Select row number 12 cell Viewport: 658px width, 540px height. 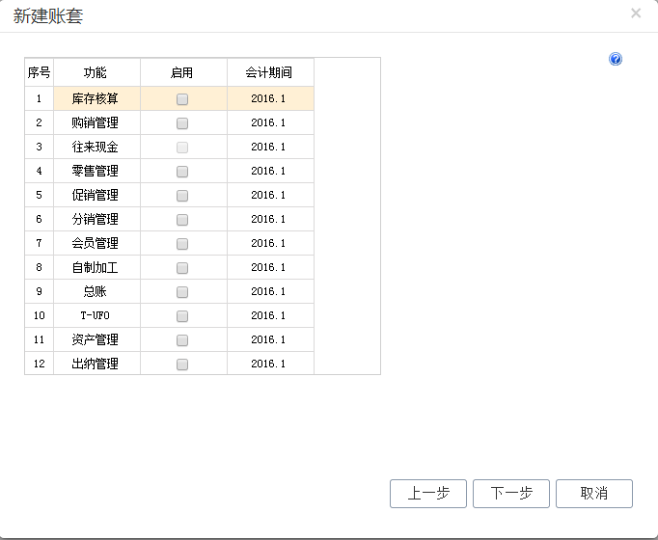pyautogui.click(x=39, y=364)
